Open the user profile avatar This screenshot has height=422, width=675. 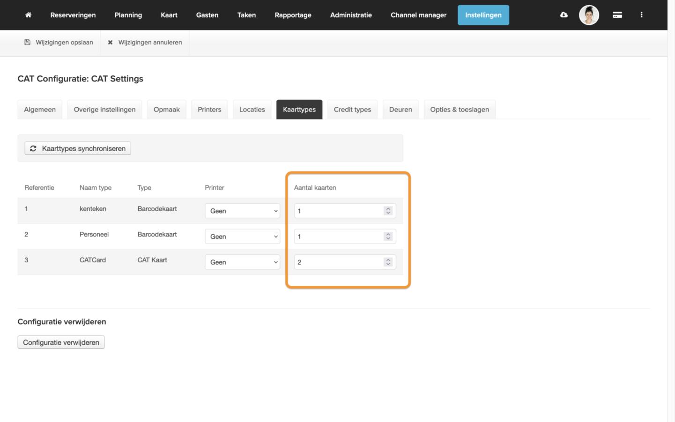pyautogui.click(x=589, y=15)
